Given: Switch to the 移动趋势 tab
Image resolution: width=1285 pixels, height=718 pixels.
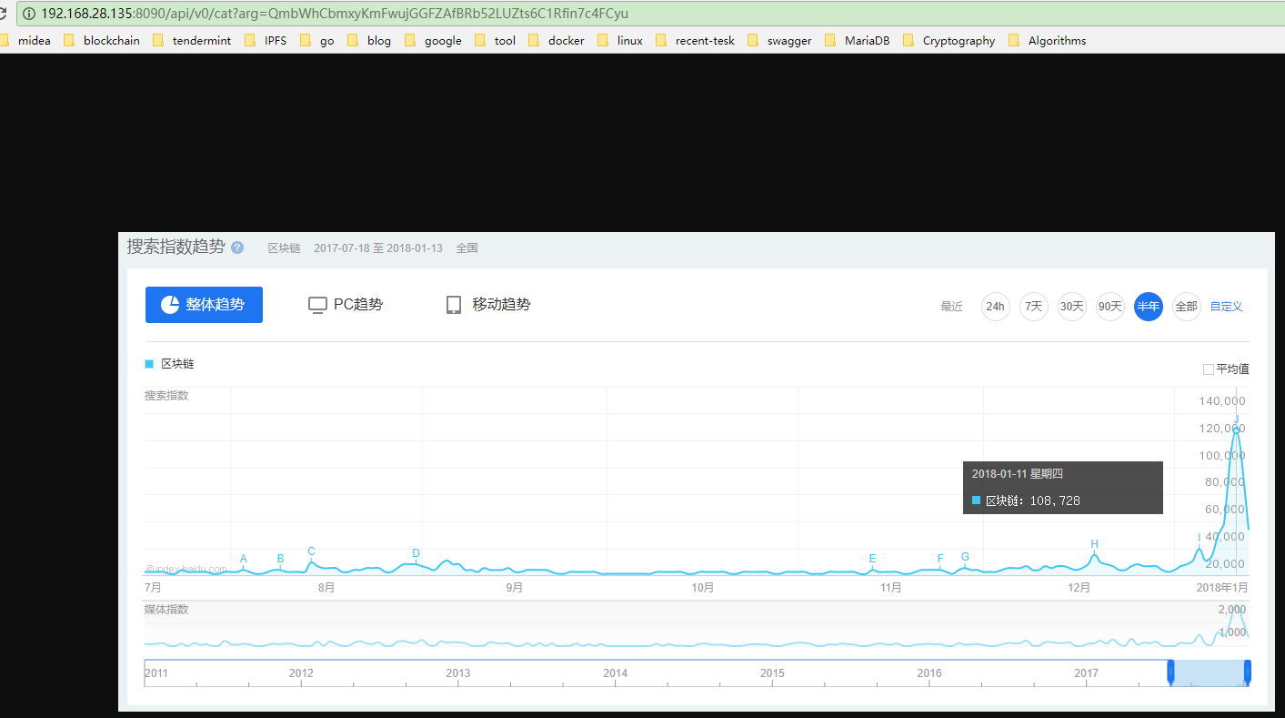Looking at the screenshot, I should point(488,305).
